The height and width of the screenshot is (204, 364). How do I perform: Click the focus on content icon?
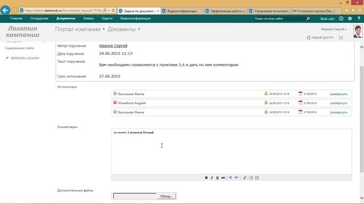click(341, 37)
